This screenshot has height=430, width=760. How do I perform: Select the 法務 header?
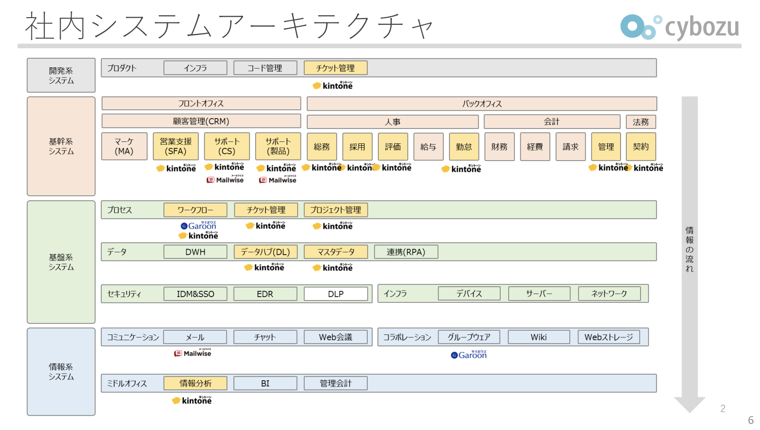click(x=641, y=122)
